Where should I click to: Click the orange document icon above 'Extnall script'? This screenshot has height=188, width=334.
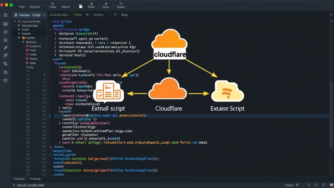coord(108,91)
